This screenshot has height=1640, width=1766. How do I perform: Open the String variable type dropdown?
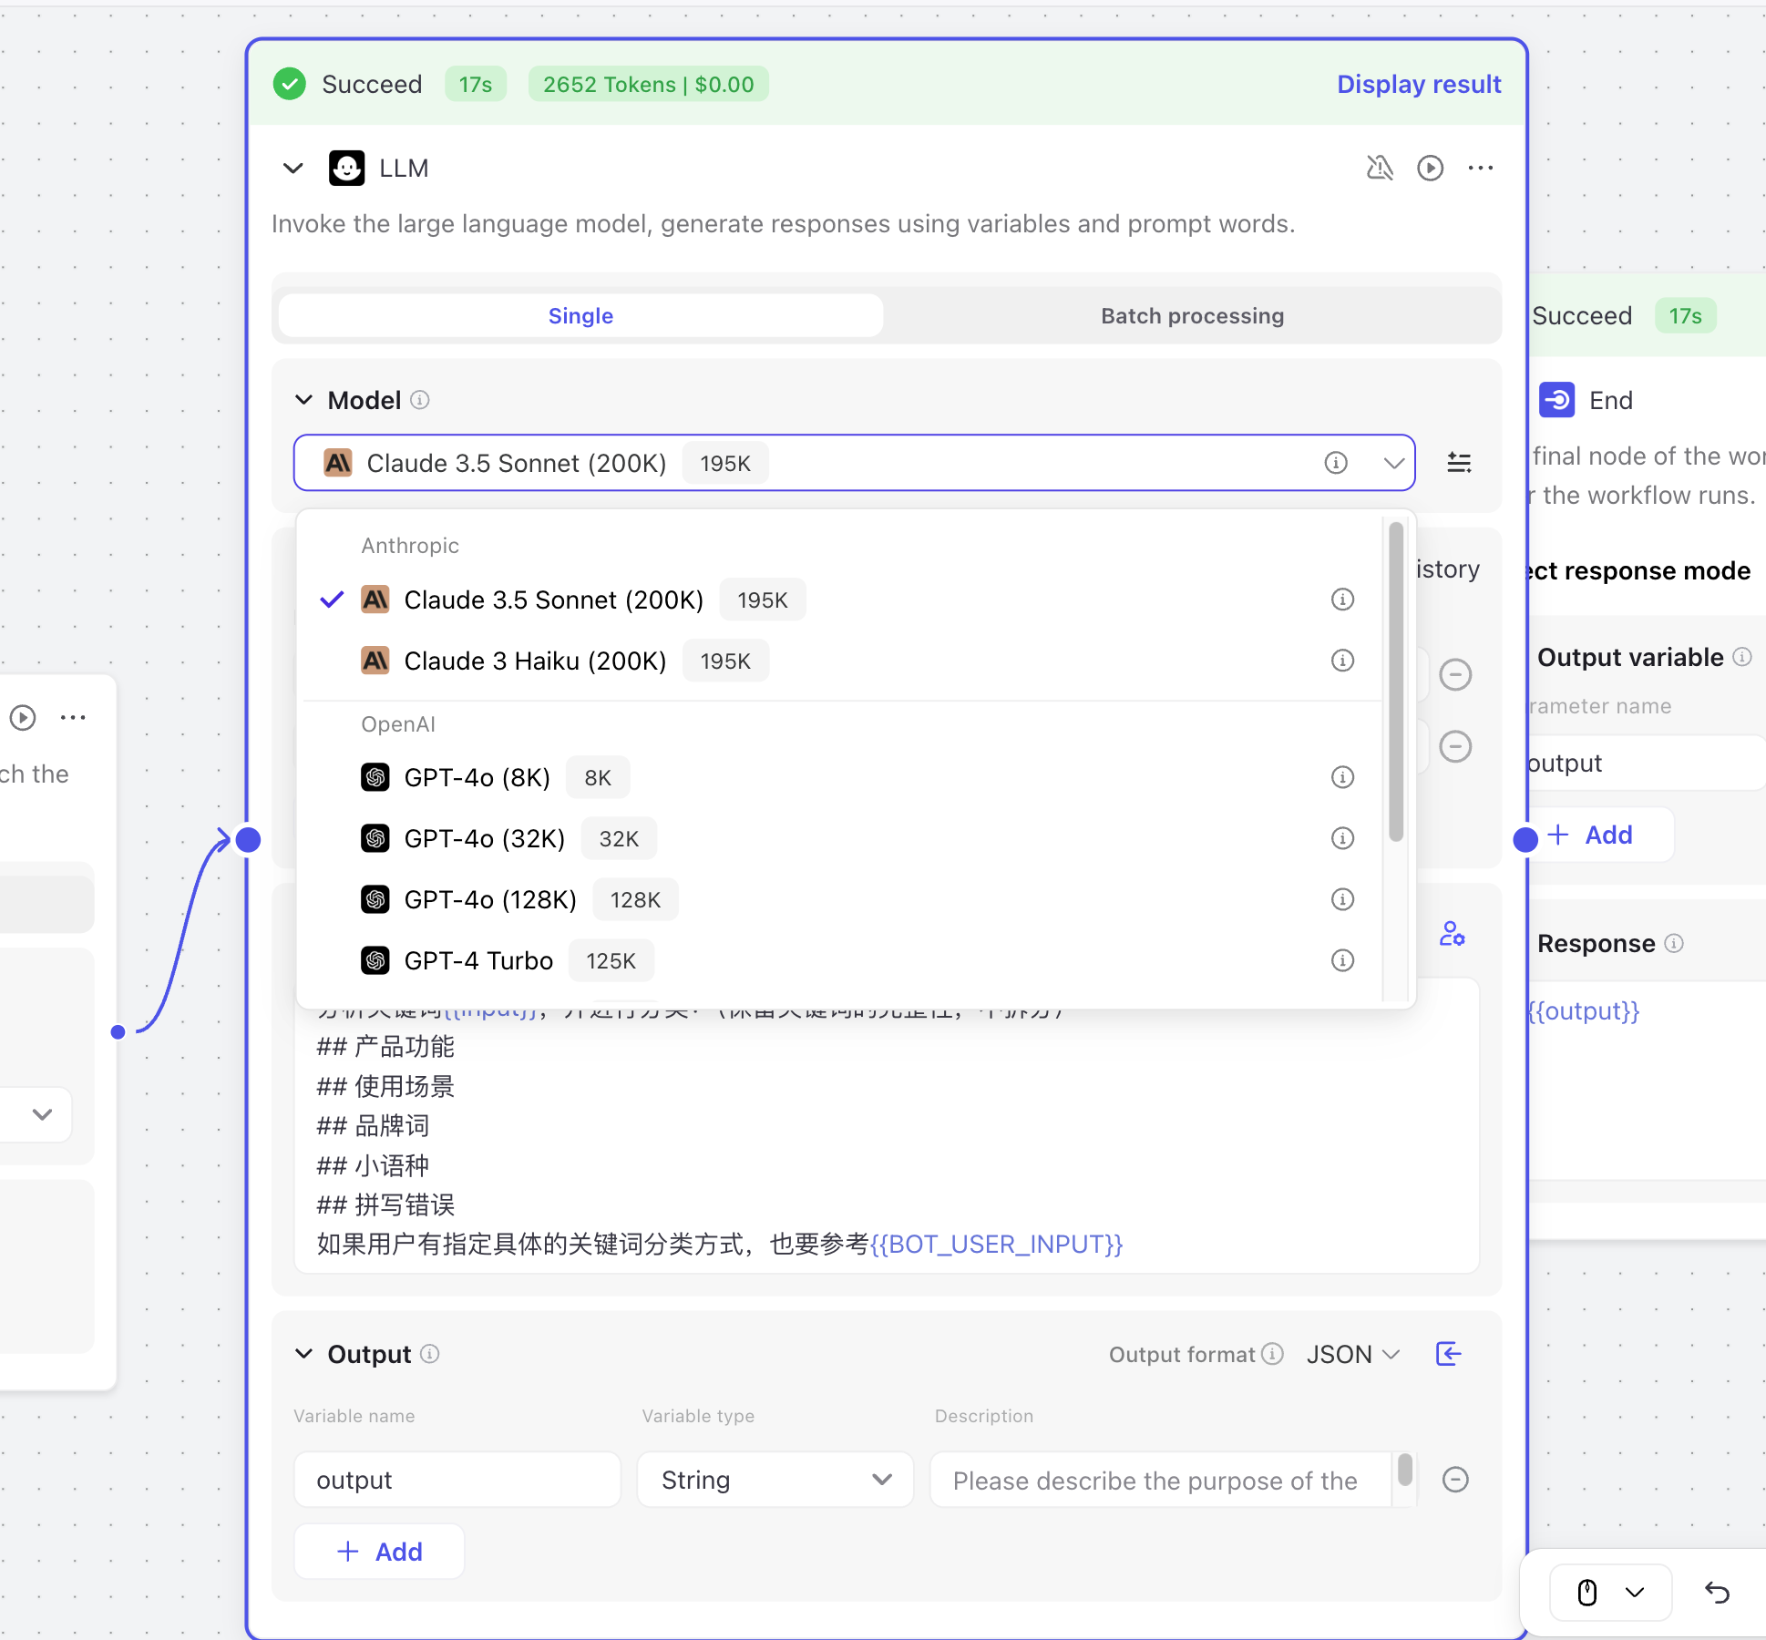pyautogui.click(x=775, y=1480)
